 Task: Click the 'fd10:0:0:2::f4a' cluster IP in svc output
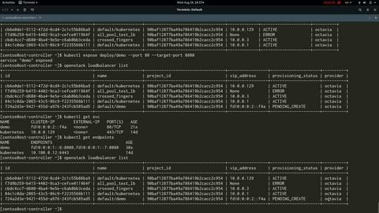click(49, 127)
